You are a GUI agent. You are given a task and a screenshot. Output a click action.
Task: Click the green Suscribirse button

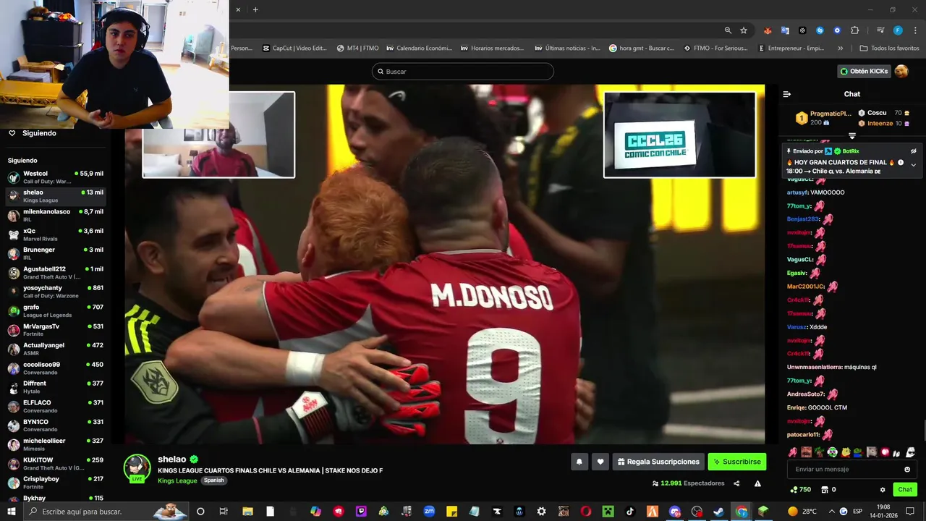click(736, 462)
